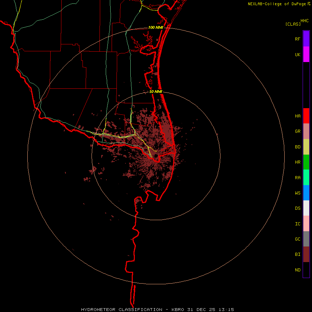Click the HA legend label
Viewport: 312px width, 312px height.
click(297, 116)
